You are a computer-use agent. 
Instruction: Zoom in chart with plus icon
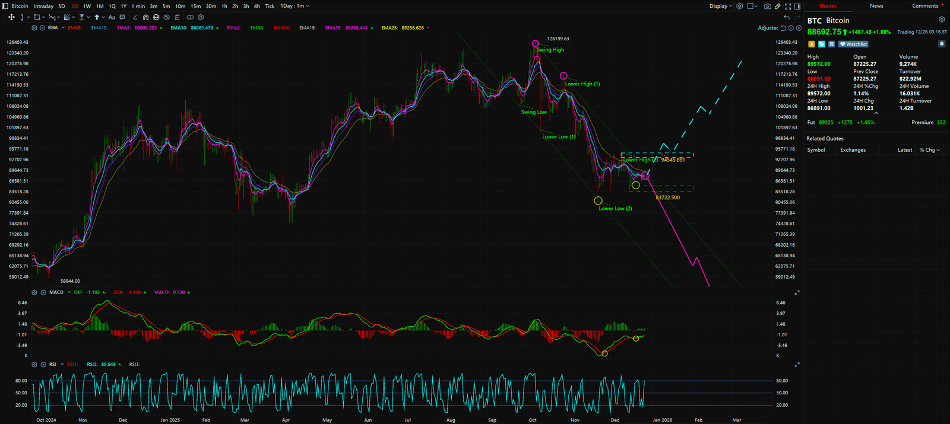point(799,28)
